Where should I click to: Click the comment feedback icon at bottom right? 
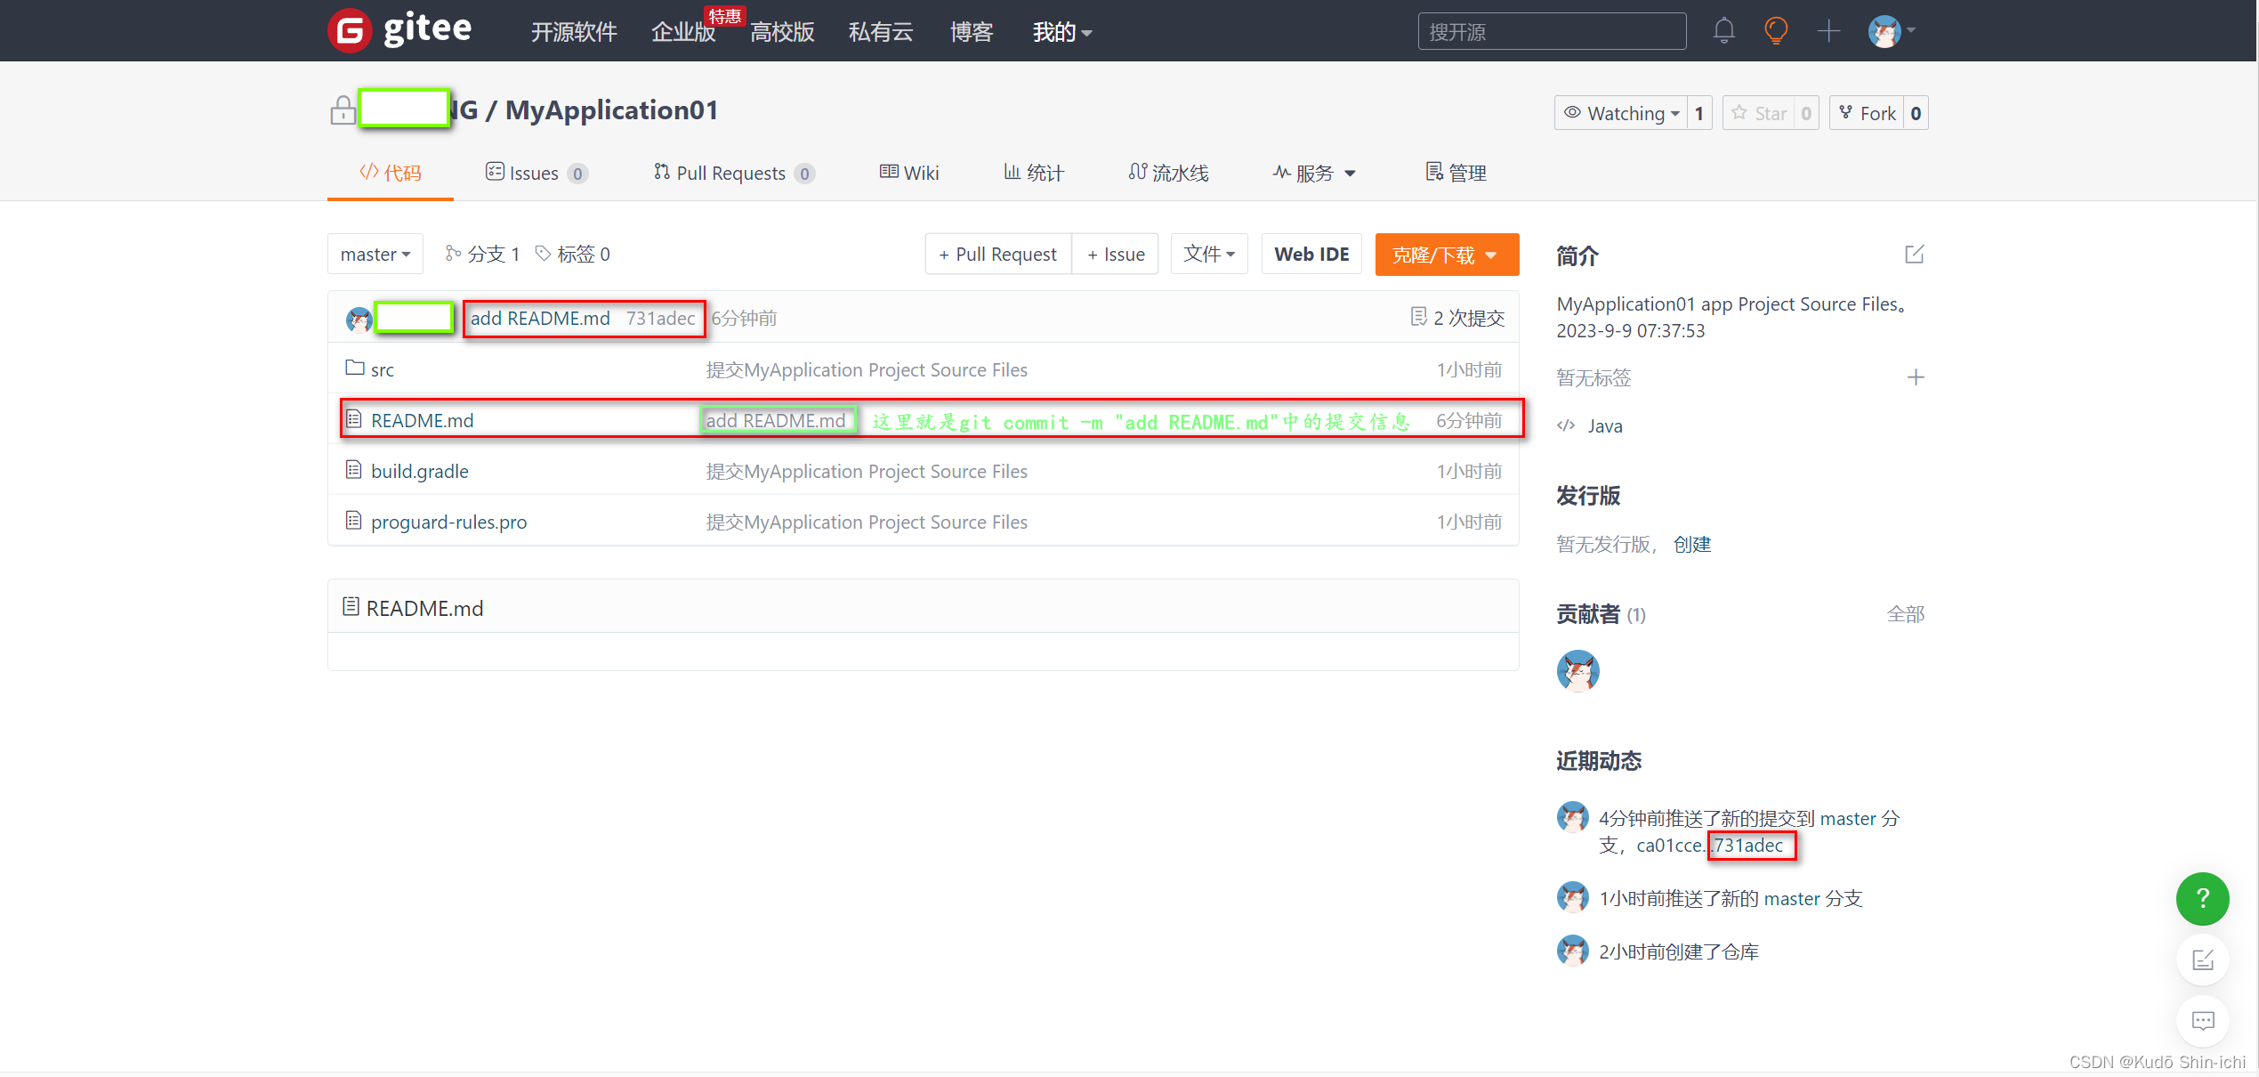point(2202,1021)
